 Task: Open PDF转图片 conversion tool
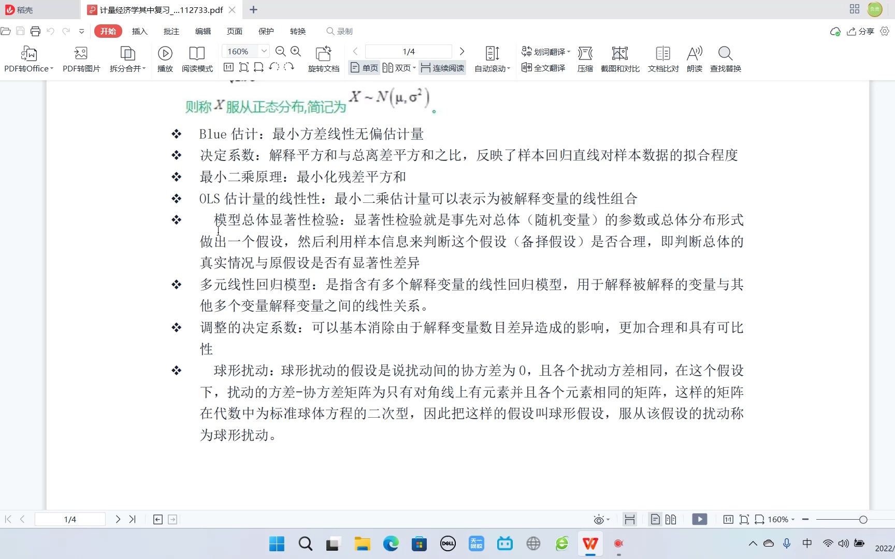(80, 58)
